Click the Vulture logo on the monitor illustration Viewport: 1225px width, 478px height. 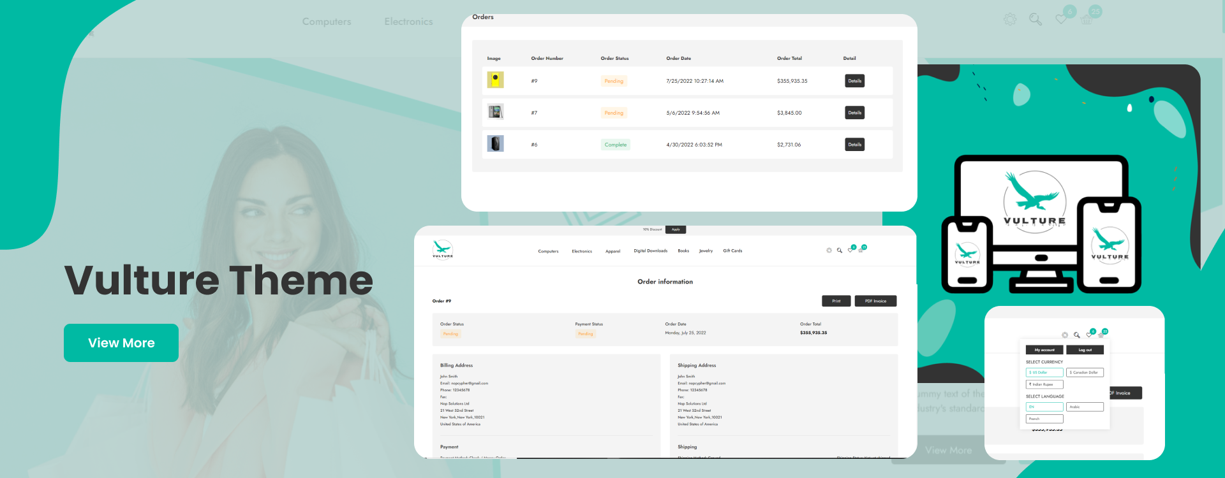[x=1035, y=199]
